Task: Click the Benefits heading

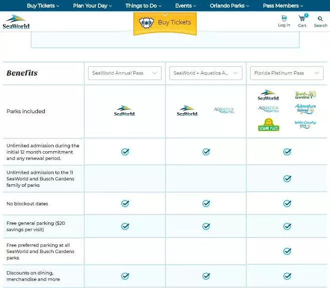Action: (x=22, y=73)
